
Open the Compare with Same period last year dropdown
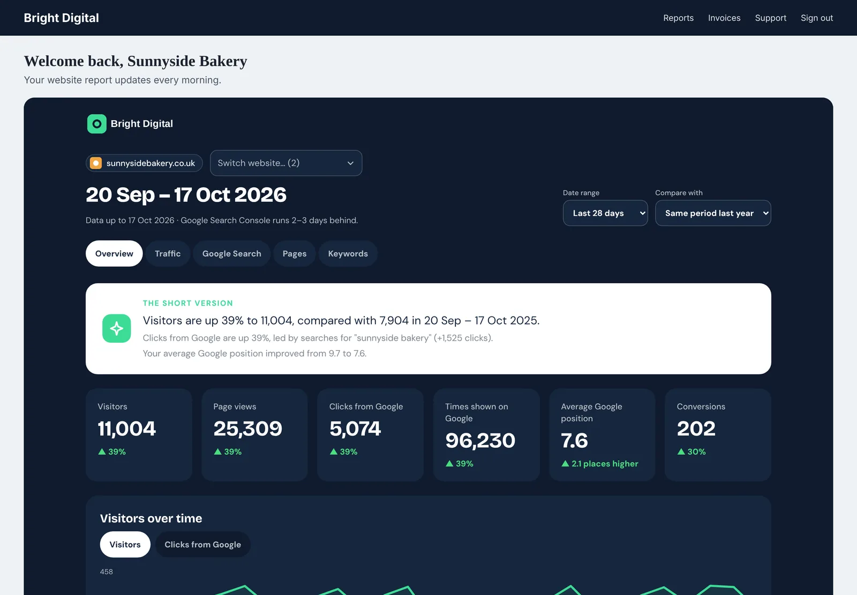[x=713, y=213]
